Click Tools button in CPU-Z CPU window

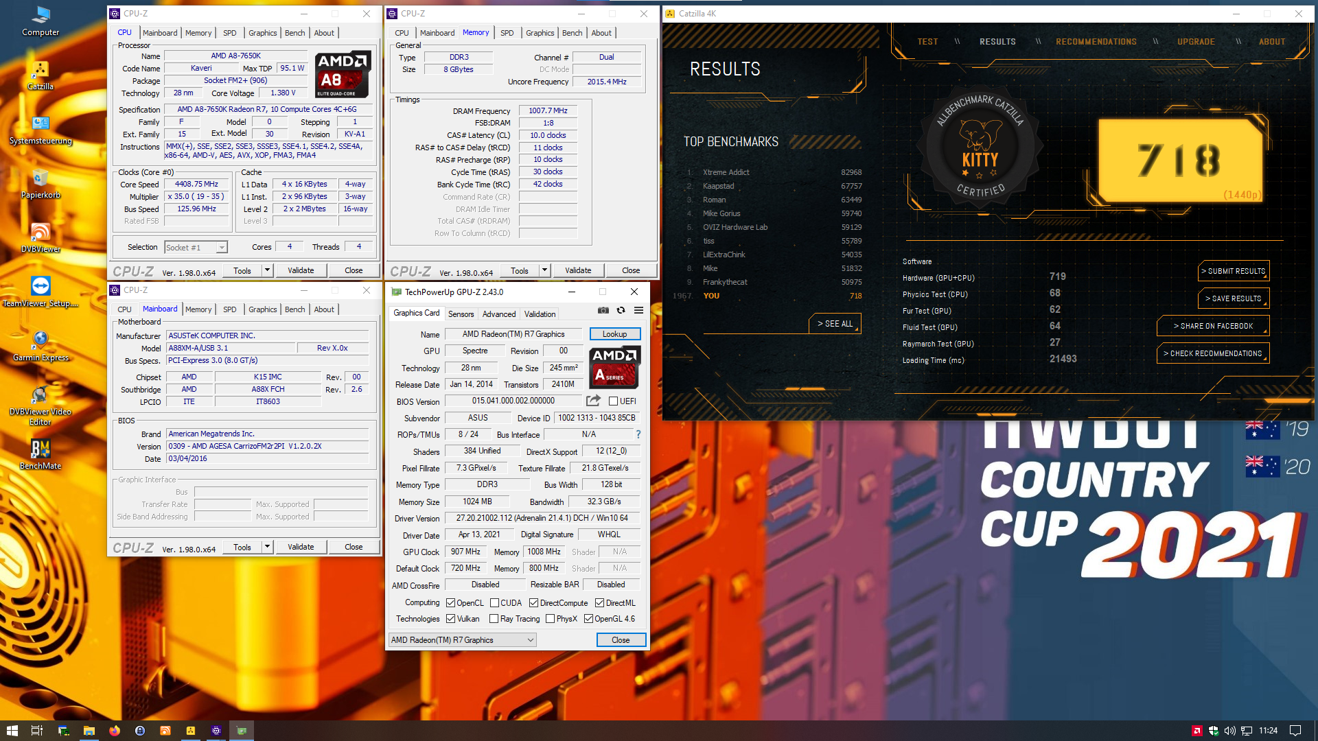coord(242,270)
